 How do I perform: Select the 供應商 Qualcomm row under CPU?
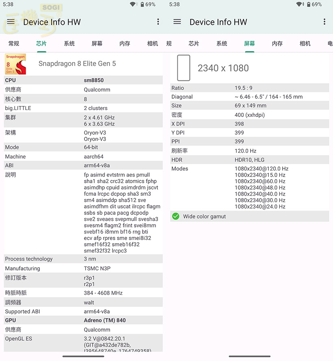coord(83,90)
